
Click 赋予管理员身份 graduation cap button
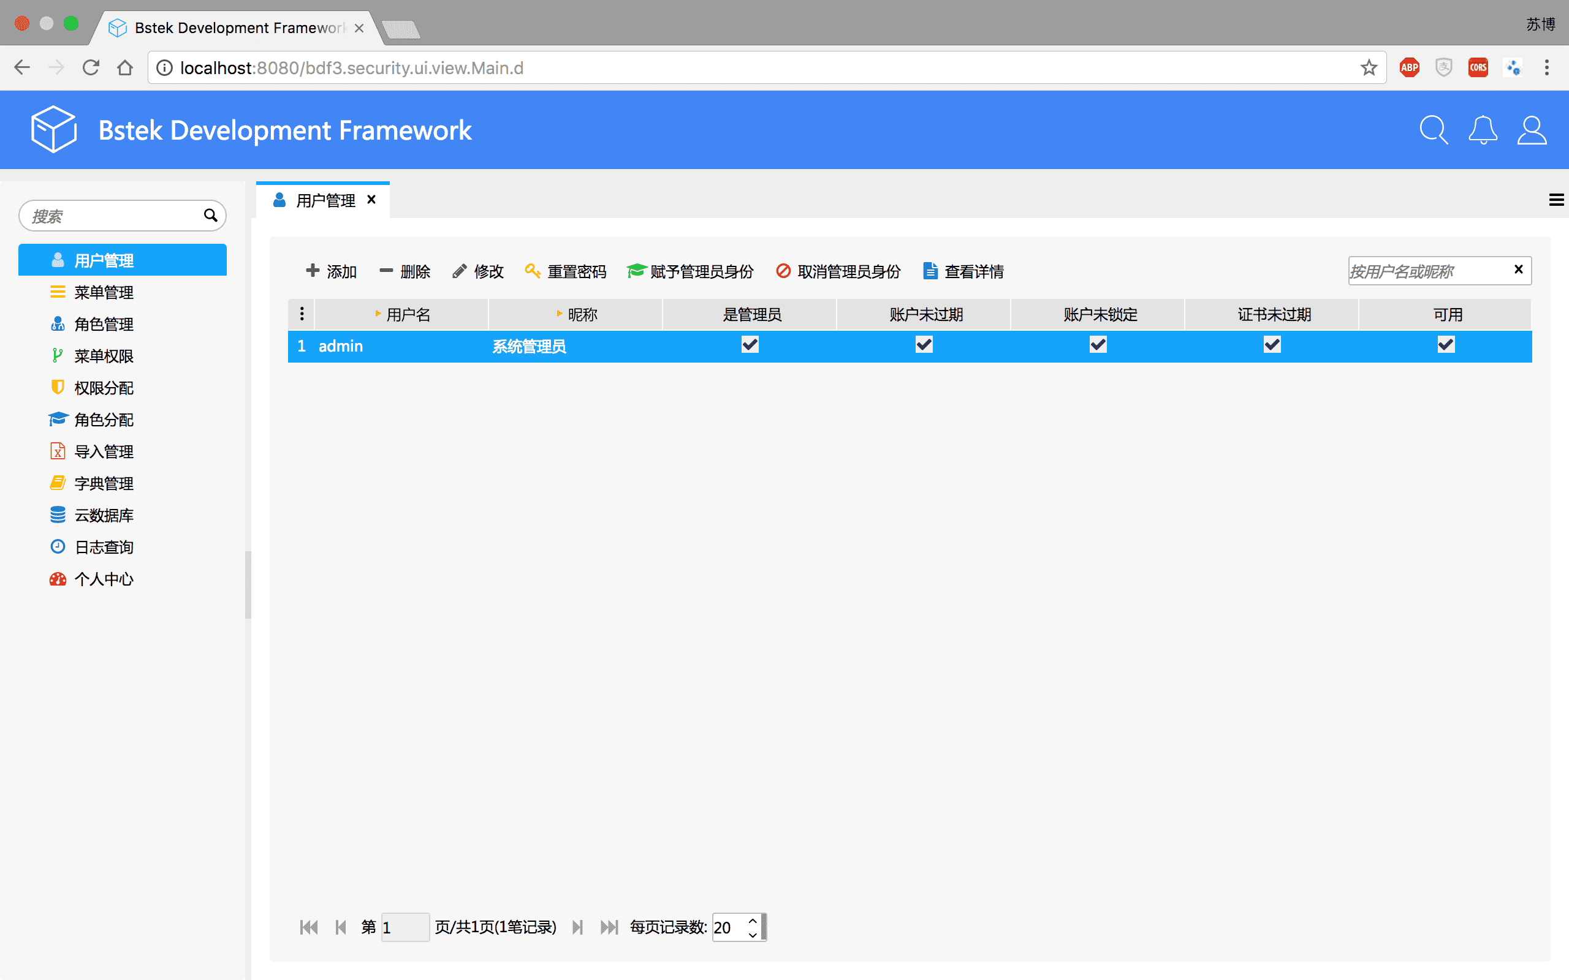690,271
